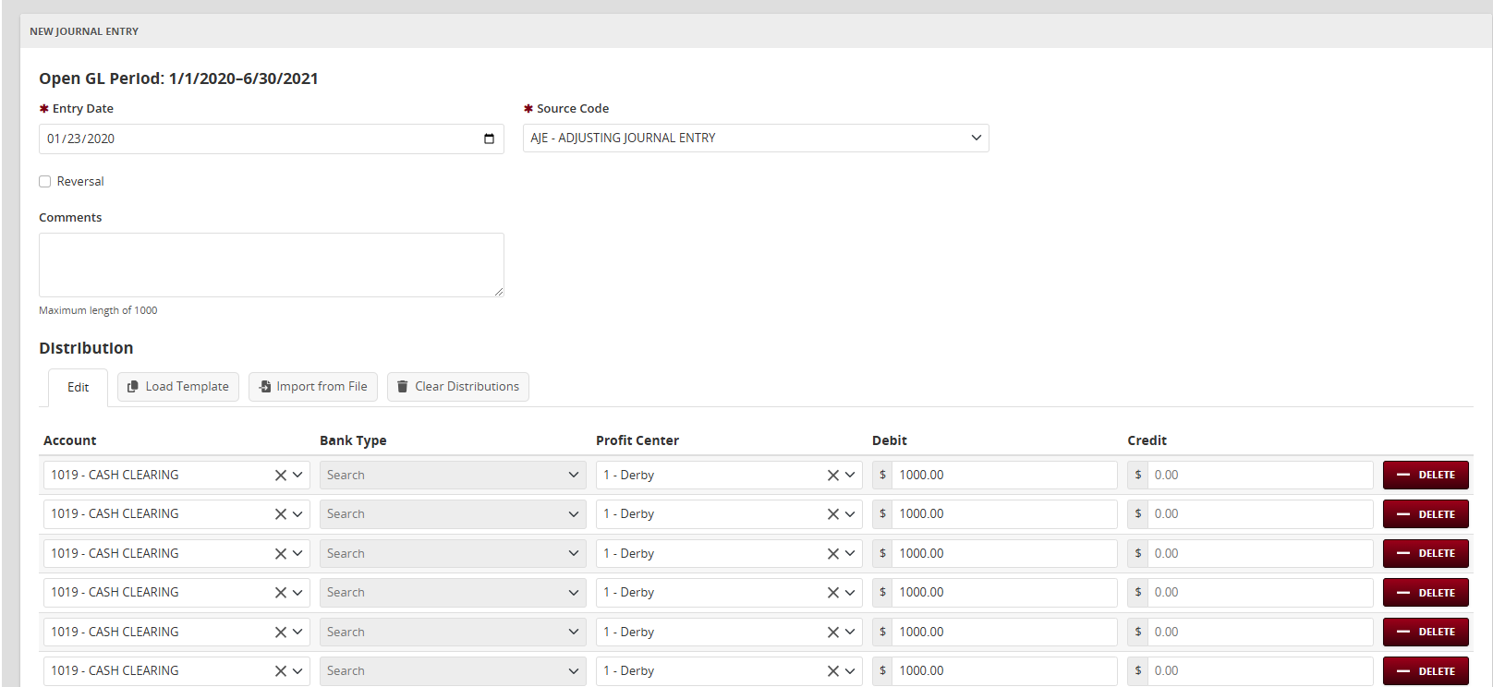Viewport: 1493px width, 687px height.
Task: Clear the Account selection in the first row
Action: 280,476
